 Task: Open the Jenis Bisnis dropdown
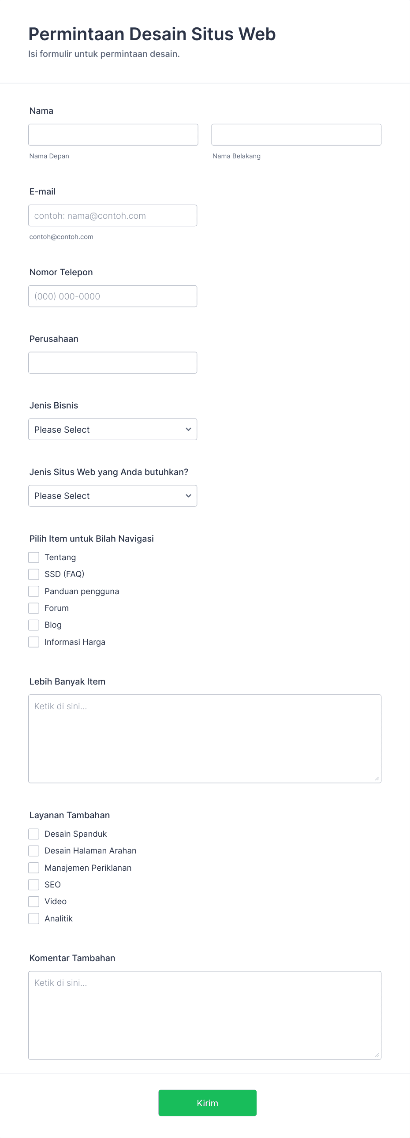pyautogui.click(x=112, y=429)
